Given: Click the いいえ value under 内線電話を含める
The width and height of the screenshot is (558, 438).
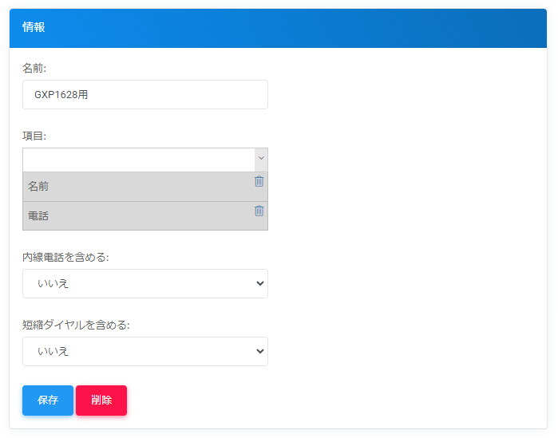Looking at the screenshot, I should coord(53,283).
